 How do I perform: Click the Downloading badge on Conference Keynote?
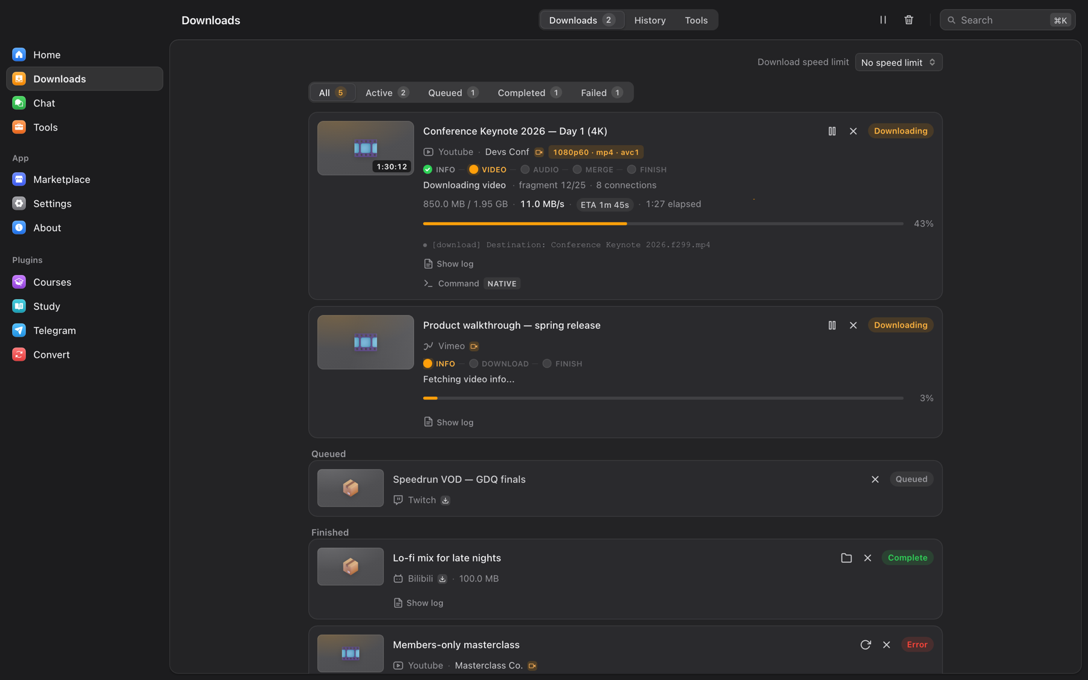[901, 131]
